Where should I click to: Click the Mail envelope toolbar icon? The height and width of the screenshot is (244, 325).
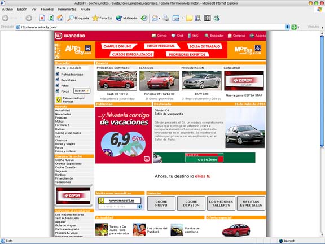[x=155, y=18]
